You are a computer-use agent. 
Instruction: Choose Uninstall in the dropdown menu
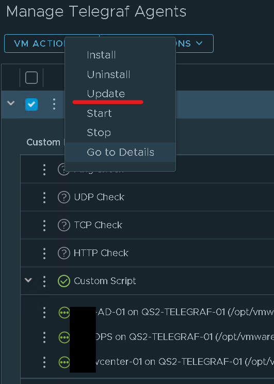pyautogui.click(x=109, y=75)
